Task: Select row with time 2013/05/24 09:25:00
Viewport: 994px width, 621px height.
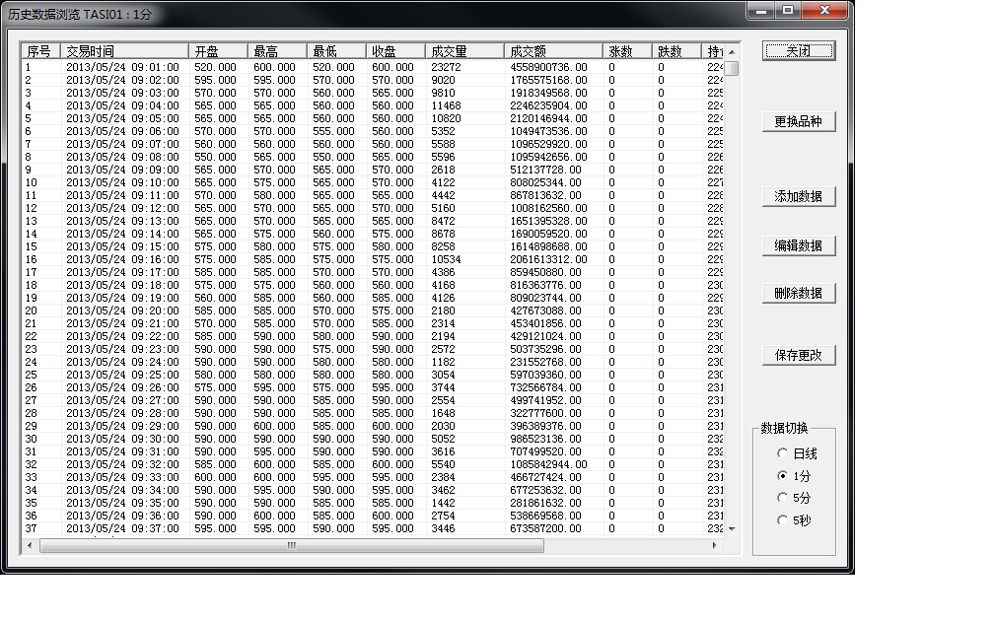Action: tap(373, 375)
